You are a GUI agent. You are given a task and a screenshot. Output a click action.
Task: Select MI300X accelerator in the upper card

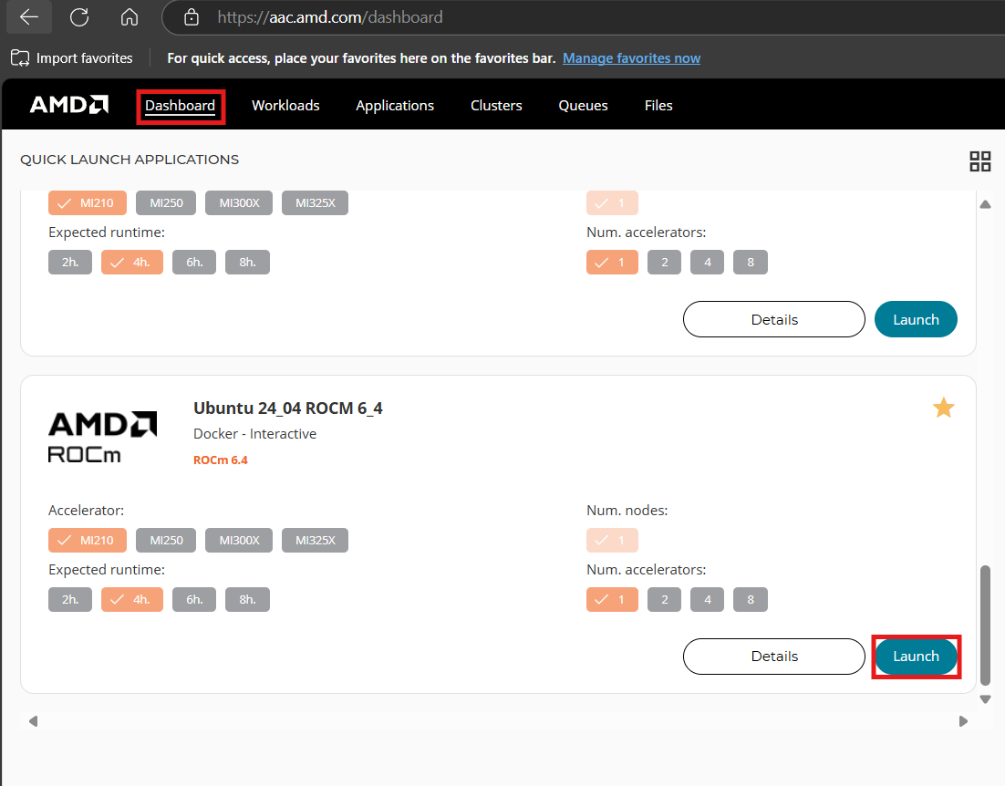tap(239, 203)
